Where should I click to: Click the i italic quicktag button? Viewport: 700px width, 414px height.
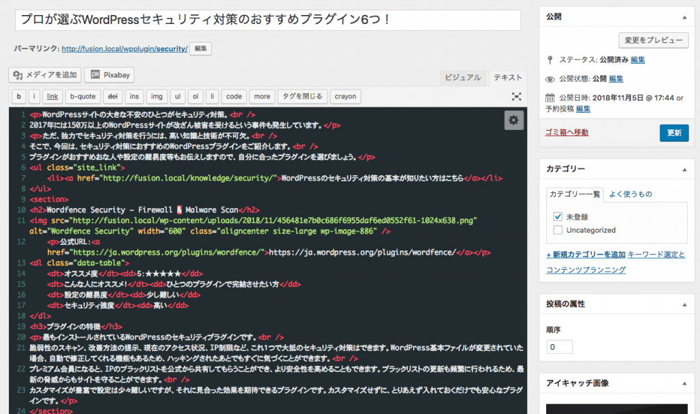click(34, 96)
